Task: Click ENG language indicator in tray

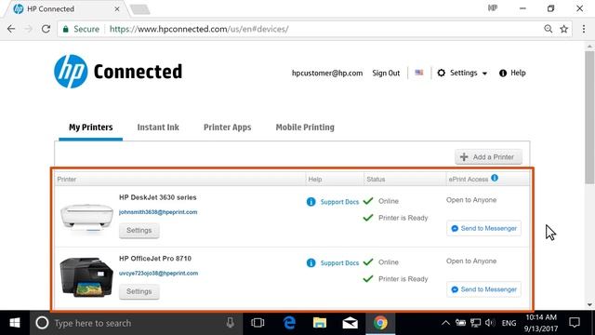Action: [x=509, y=323]
